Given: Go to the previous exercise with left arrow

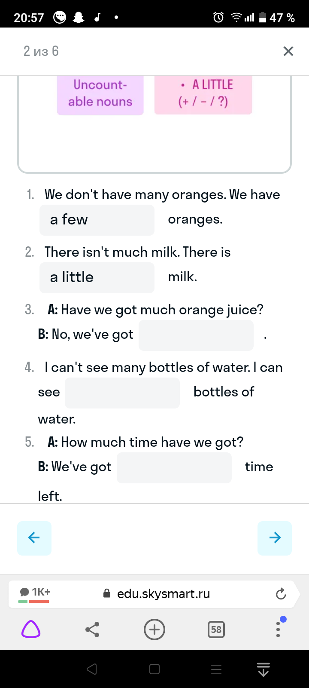Looking at the screenshot, I should point(34,538).
